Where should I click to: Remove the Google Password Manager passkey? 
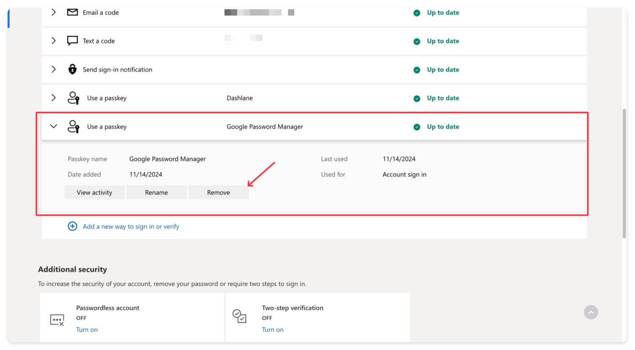coord(218,192)
